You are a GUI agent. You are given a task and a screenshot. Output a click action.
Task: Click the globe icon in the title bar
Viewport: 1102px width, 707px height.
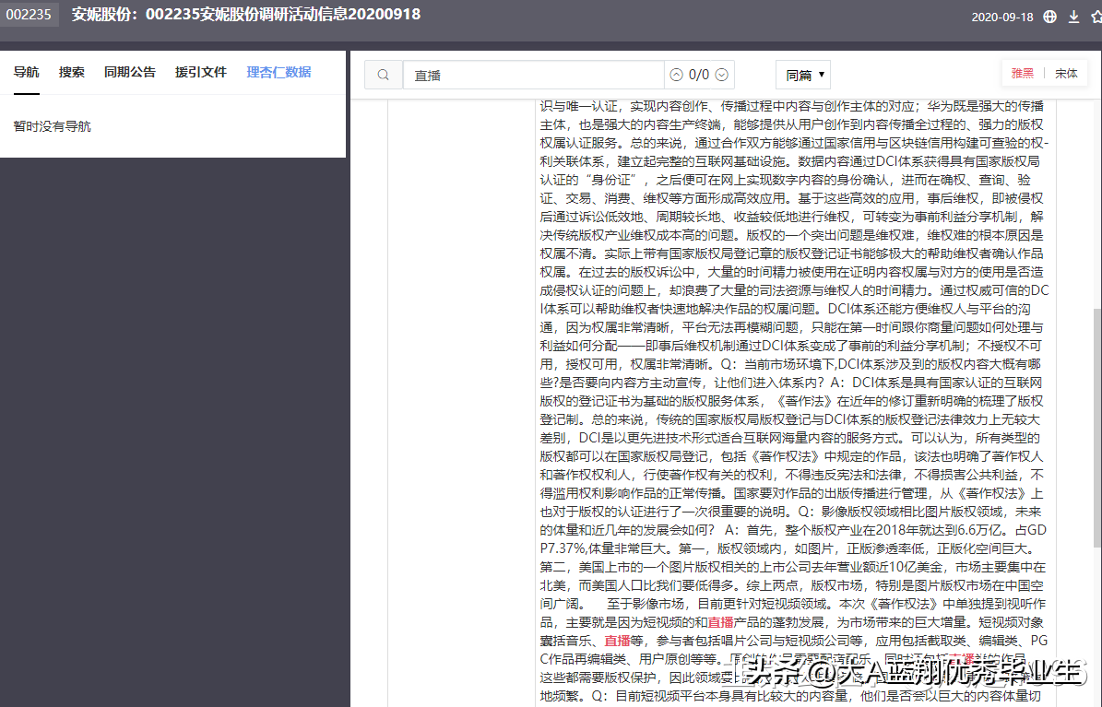point(1049,16)
